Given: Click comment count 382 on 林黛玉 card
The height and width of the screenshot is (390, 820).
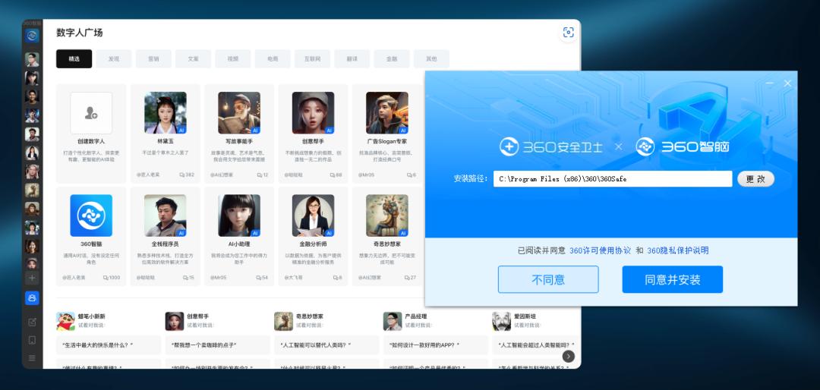Looking at the screenshot, I should pos(187,175).
